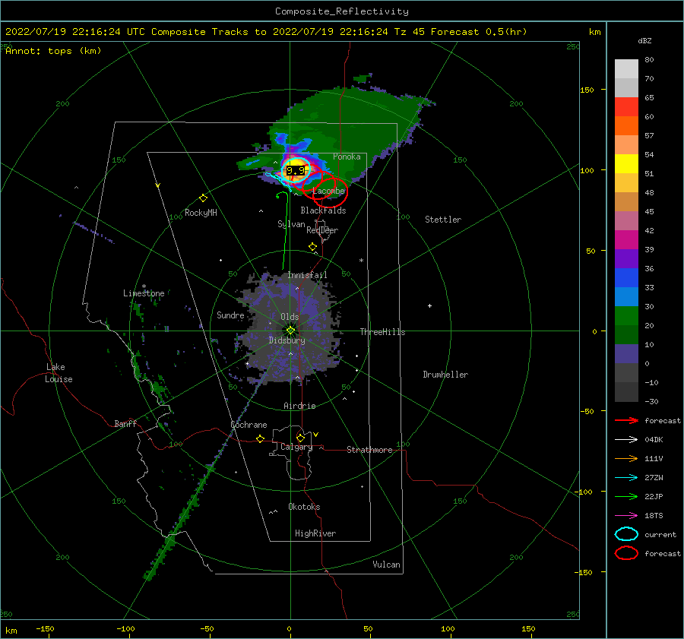Click the 'Annot: tops (km)' annotation text
684x639 pixels.
coord(53,51)
